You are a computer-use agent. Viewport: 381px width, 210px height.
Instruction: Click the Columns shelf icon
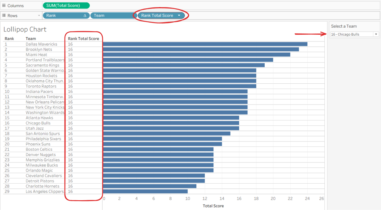point(4,5)
